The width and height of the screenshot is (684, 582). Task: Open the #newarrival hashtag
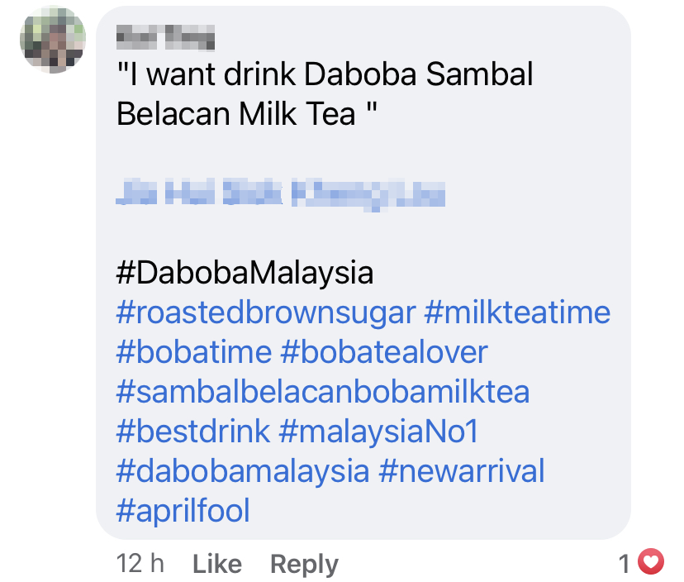(462, 471)
